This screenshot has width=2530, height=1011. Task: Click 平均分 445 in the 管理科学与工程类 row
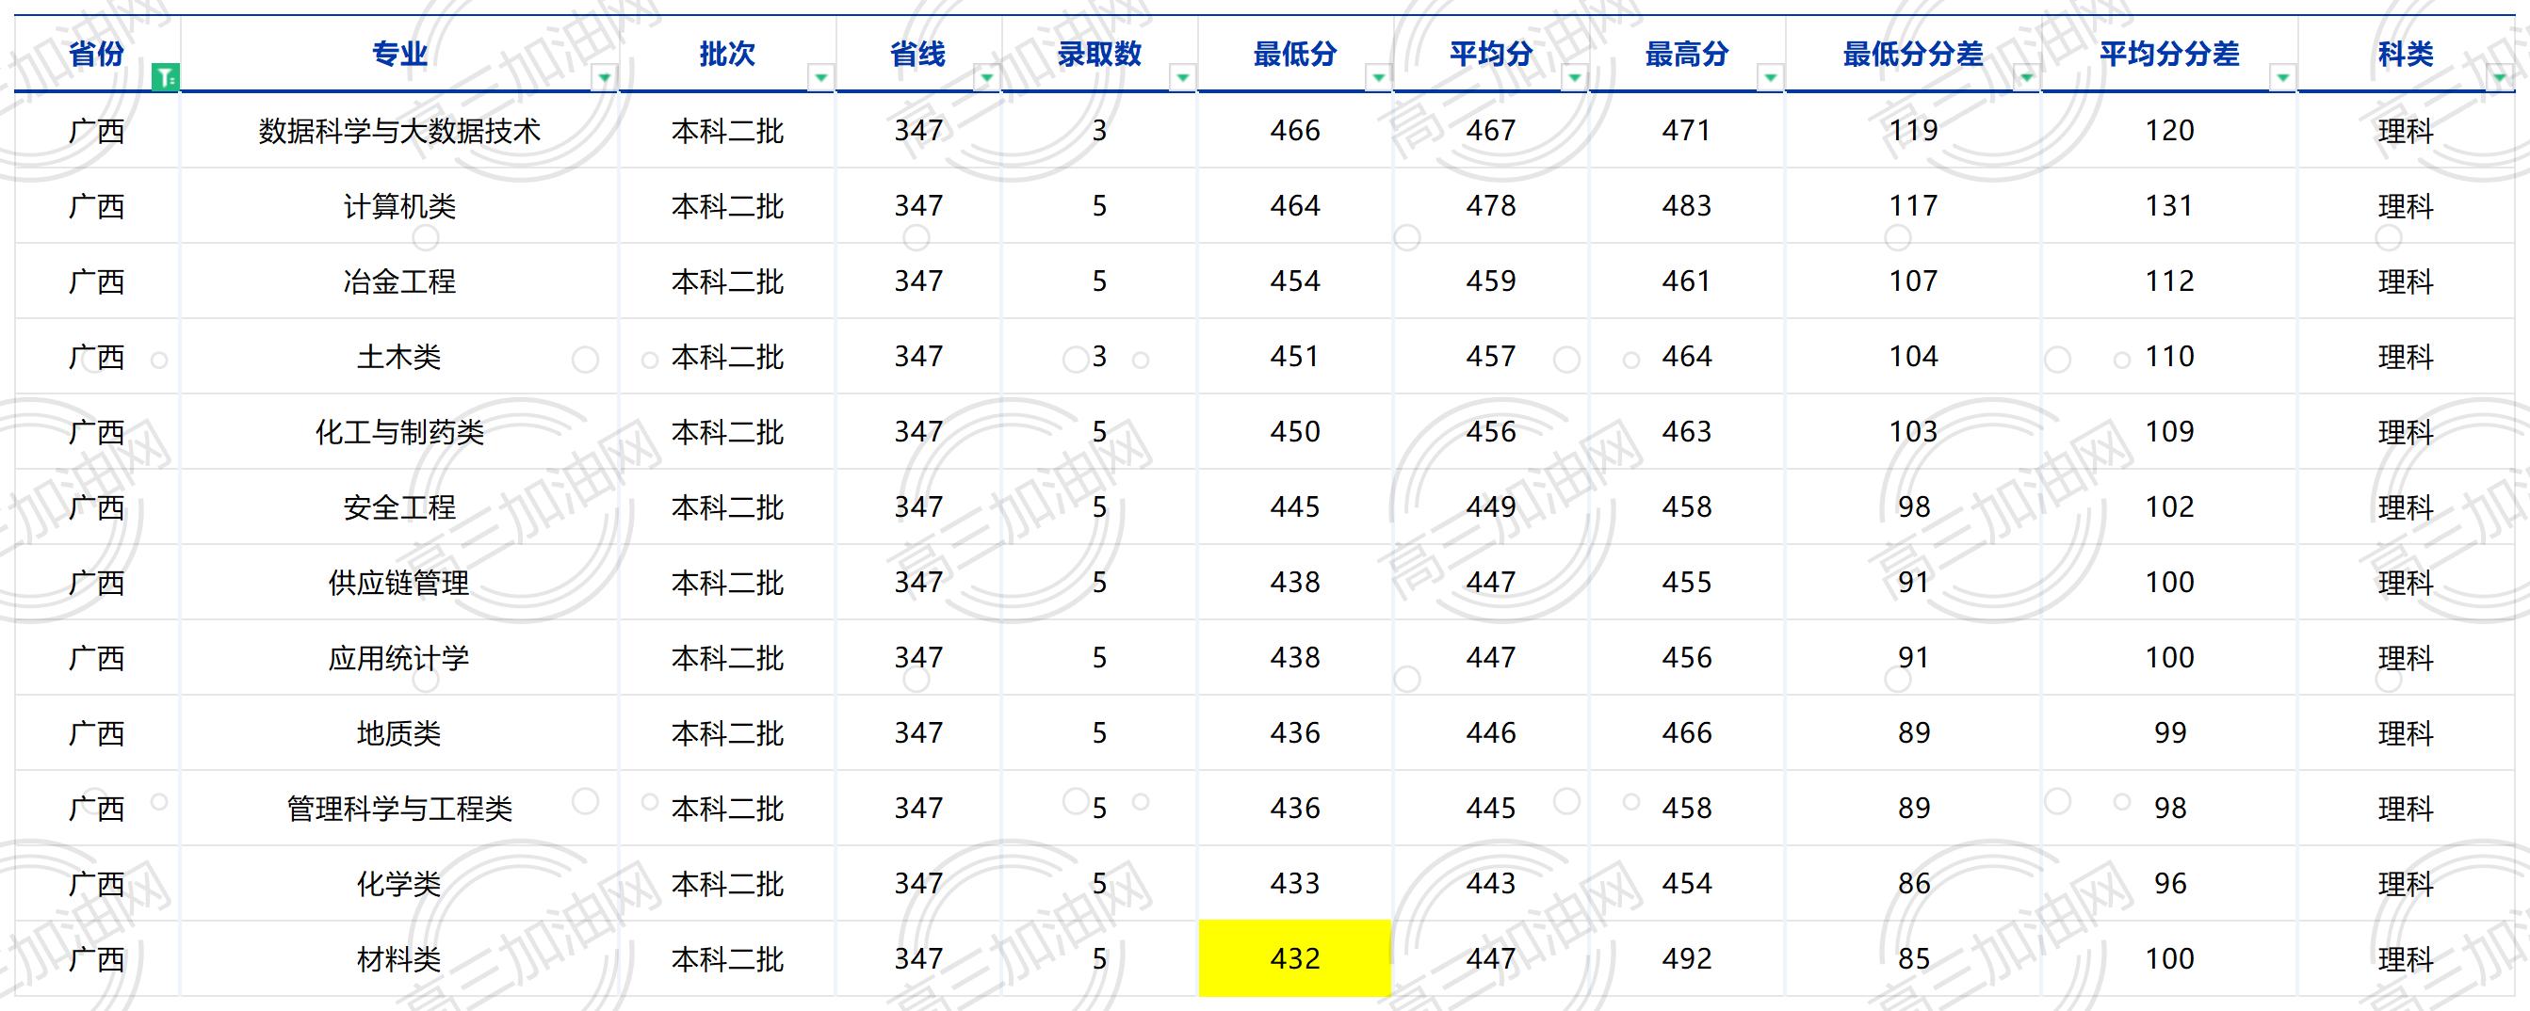click(1491, 808)
